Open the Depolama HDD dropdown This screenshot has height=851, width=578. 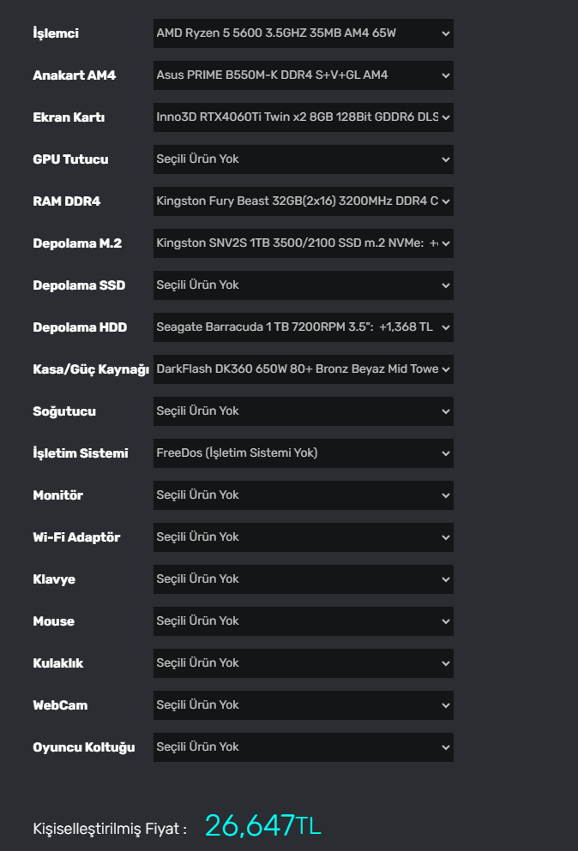point(303,327)
